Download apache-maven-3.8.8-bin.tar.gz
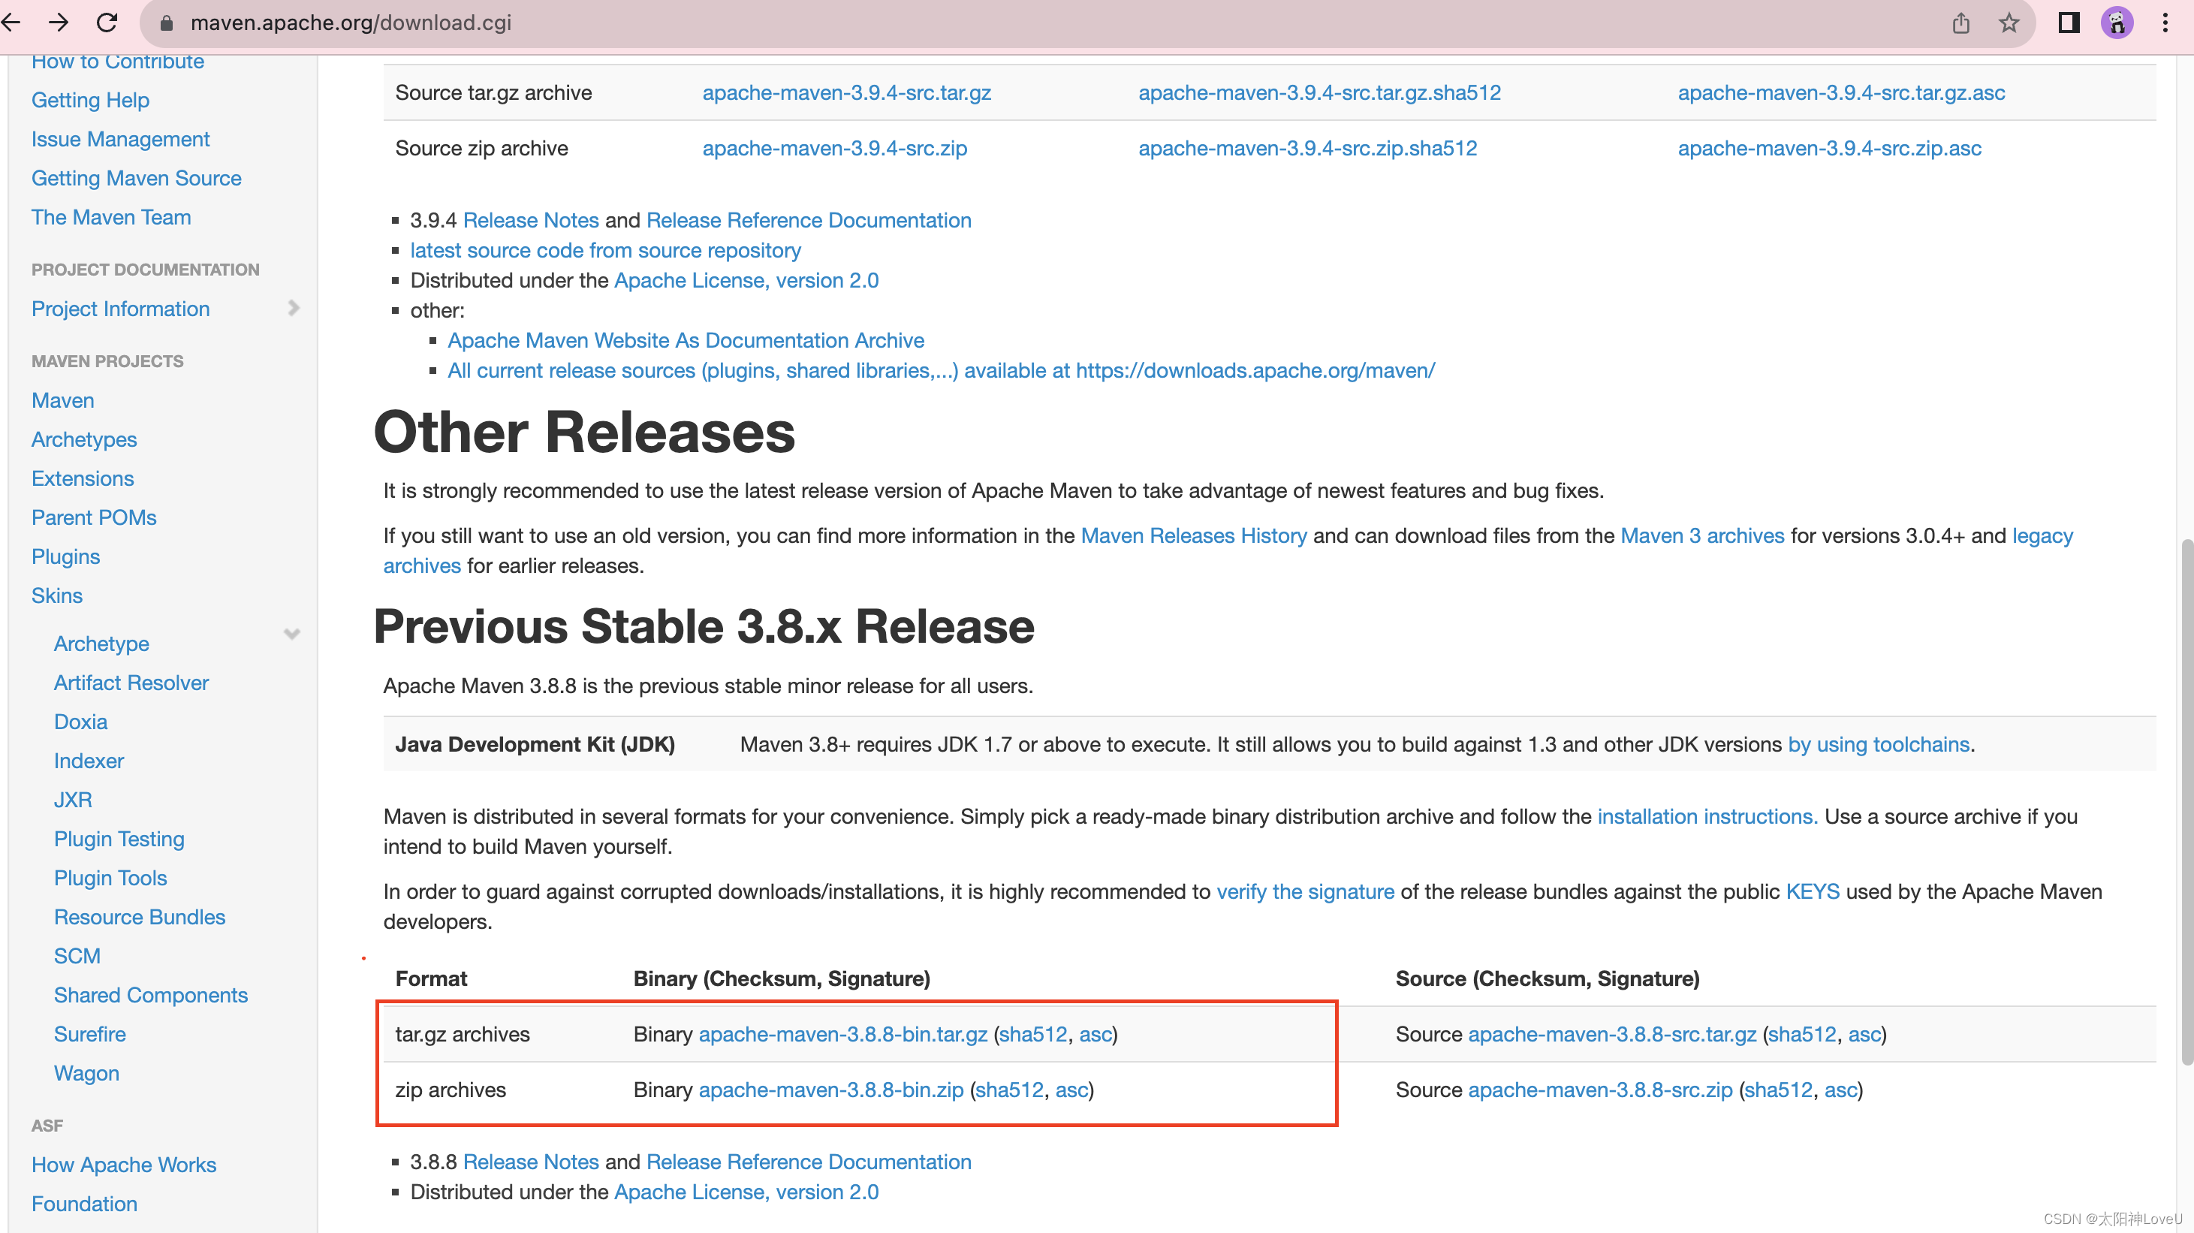The height and width of the screenshot is (1233, 2194). click(x=842, y=1035)
